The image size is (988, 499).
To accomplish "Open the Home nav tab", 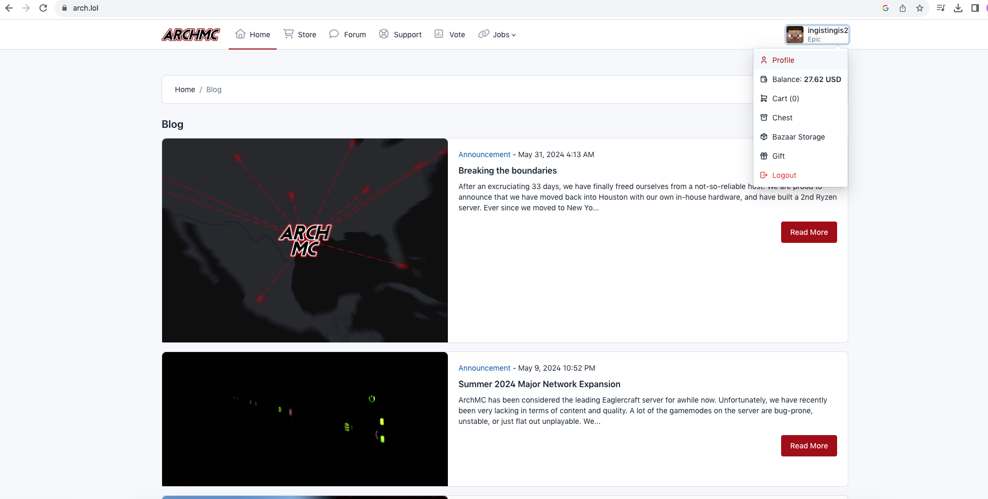I will (253, 35).
